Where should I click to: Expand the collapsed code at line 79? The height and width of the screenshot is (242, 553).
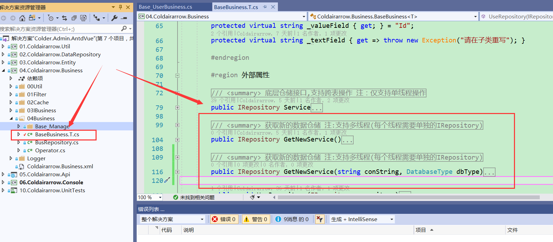[x=177, y=107]
